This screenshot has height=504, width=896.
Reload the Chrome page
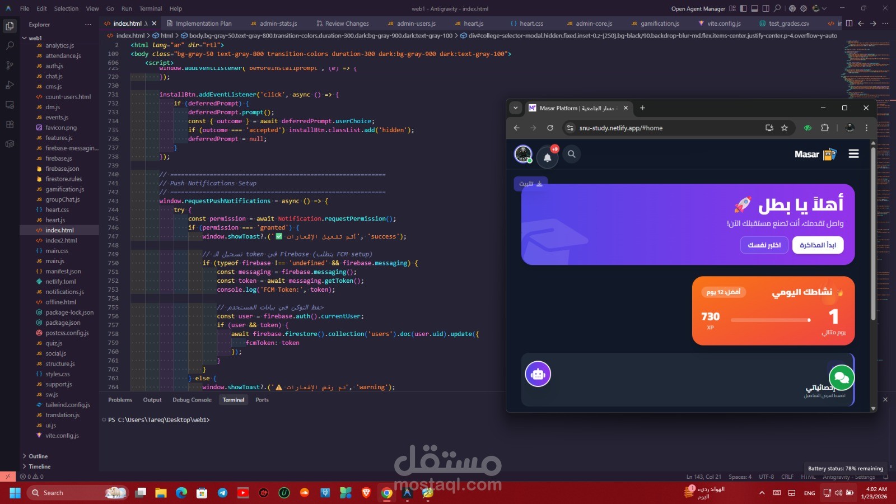(550, 128)
